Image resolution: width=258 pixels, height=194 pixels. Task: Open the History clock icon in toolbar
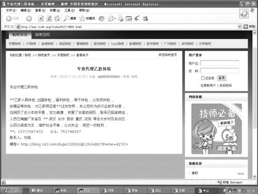click(x=101, y=19)
